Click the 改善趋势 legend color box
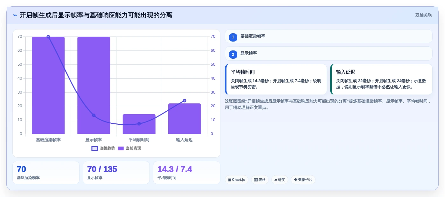 (95, 148)
